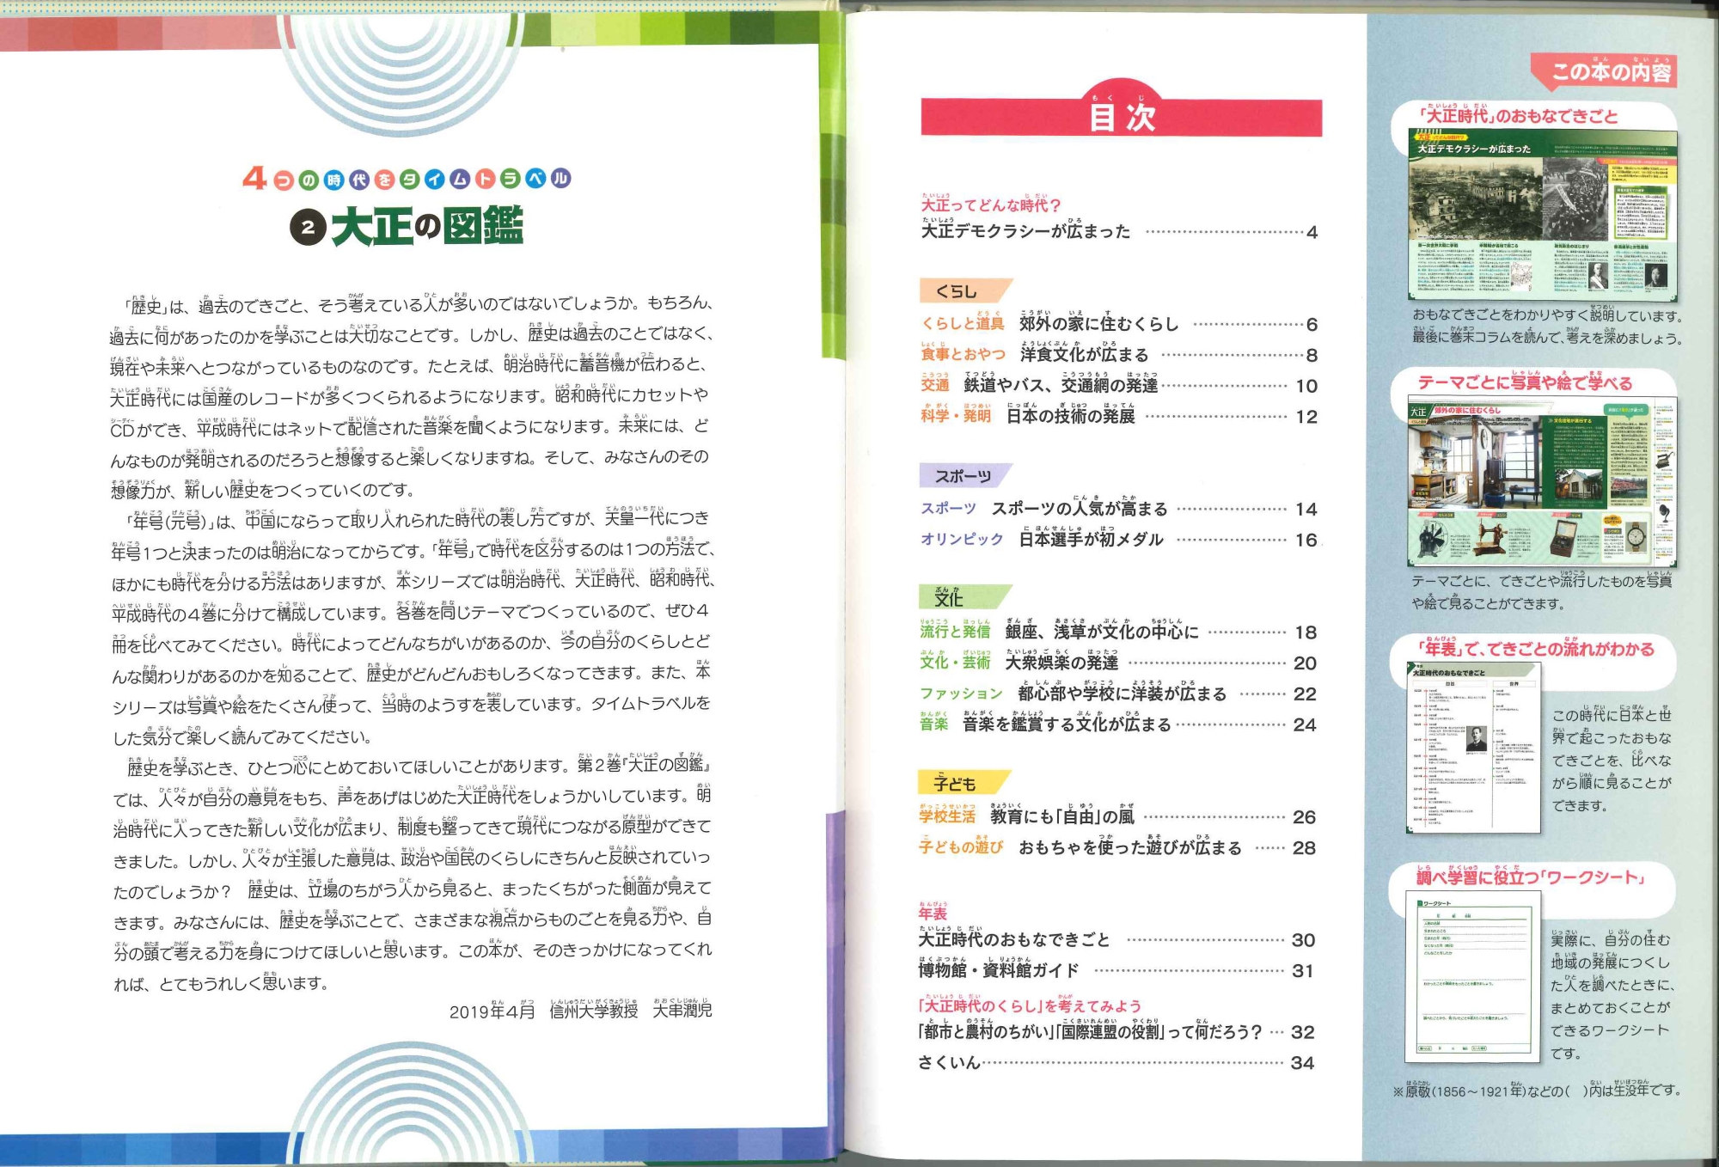Click the category label '学校生活'
Image resolution: width=1719 pixels, height=1167 pixels.
(947, 815)
